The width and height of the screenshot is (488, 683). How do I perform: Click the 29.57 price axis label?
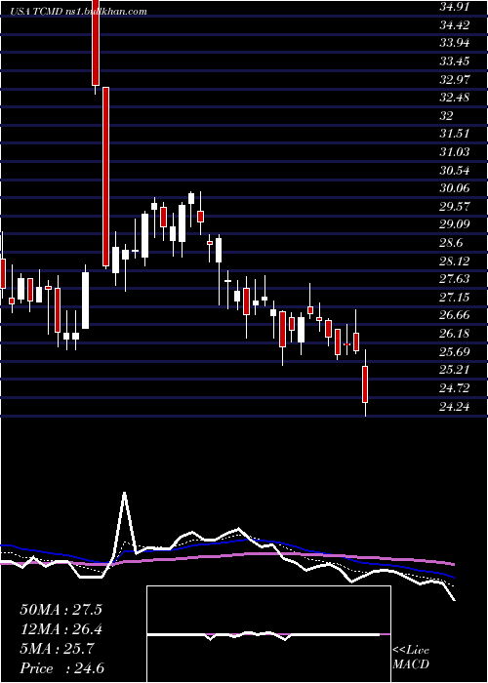pos(454,206)
